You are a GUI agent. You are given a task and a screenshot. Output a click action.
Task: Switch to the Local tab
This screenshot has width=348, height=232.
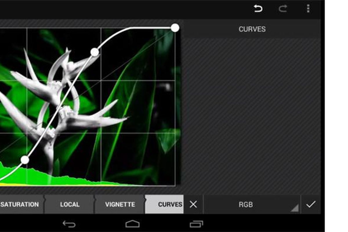pyautogui.click(x=70, y=204)
